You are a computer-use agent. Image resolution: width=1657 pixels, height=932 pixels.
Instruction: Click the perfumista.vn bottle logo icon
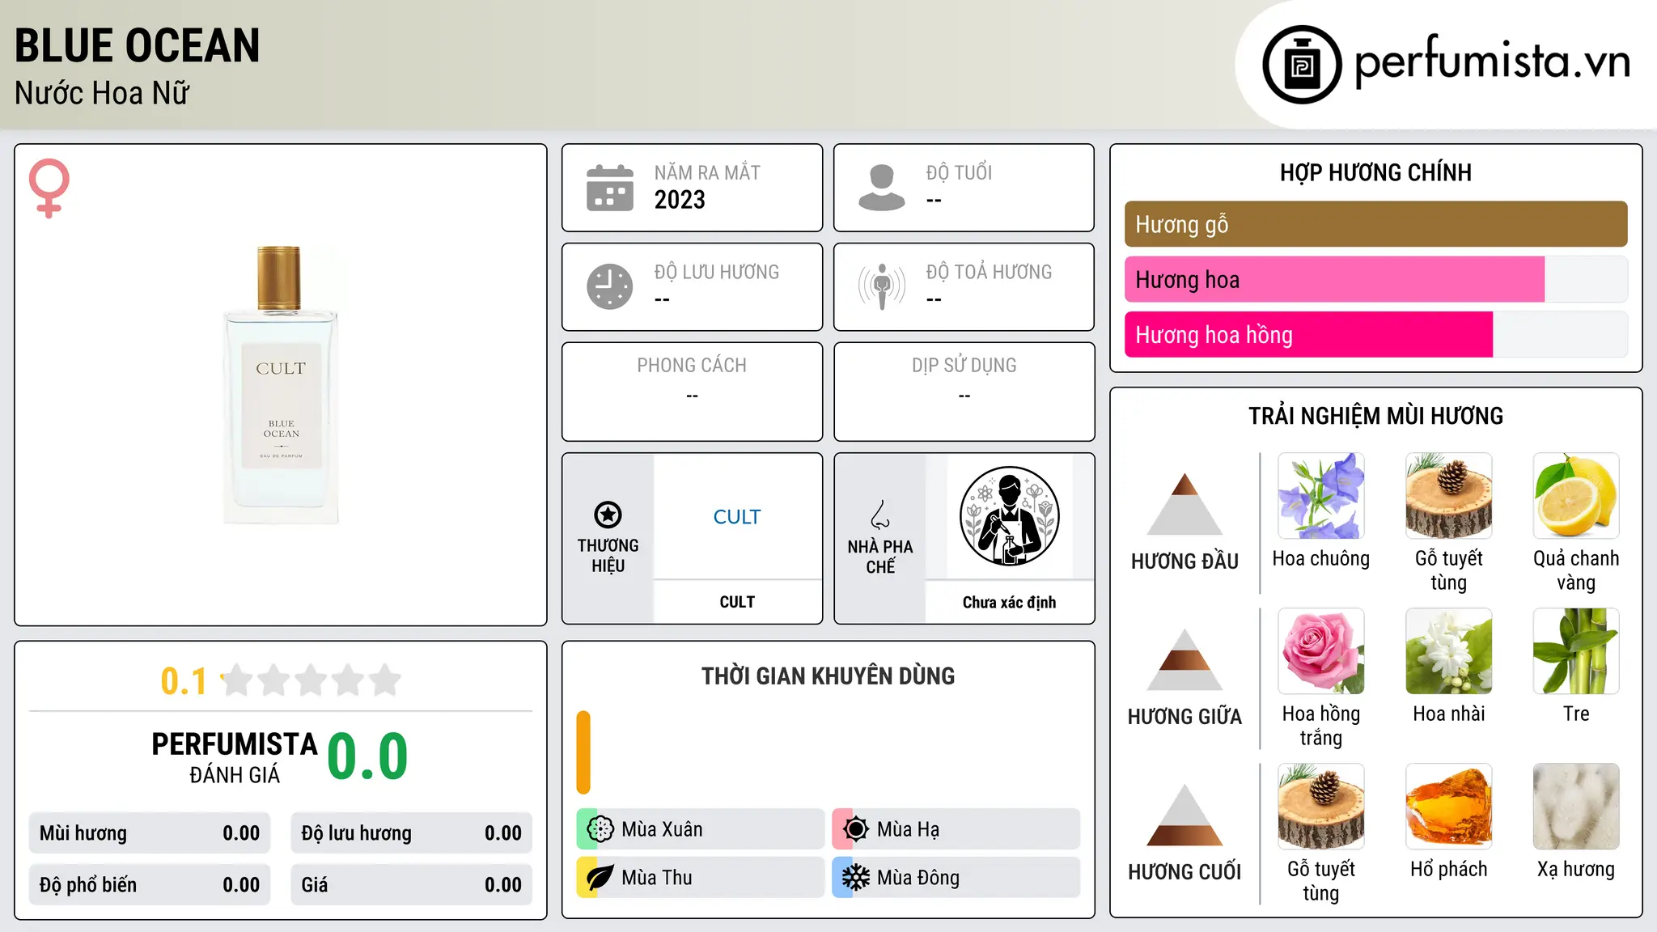click(x=1302, y=65)
